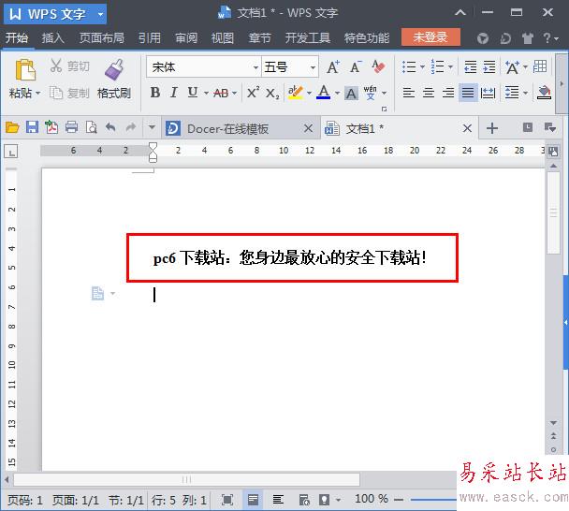
Task: Increase font size with A+ icon
Action: [333, 66]
